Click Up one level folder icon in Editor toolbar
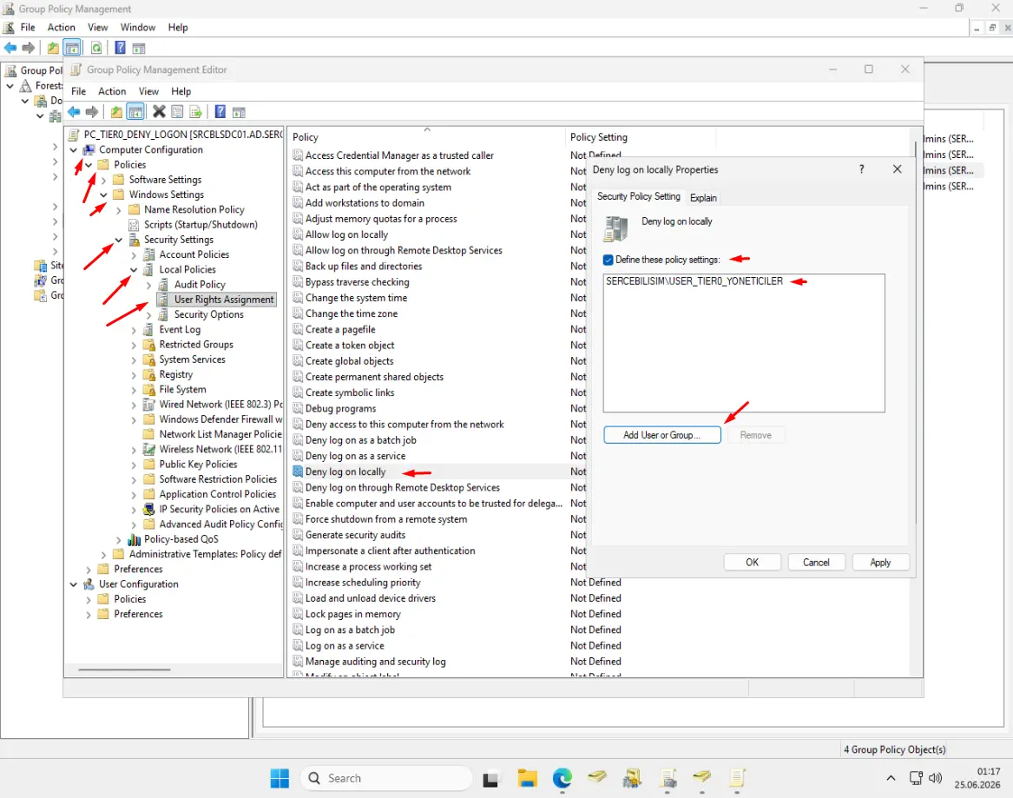1013x798 pixels. click(x=116, y=112)
